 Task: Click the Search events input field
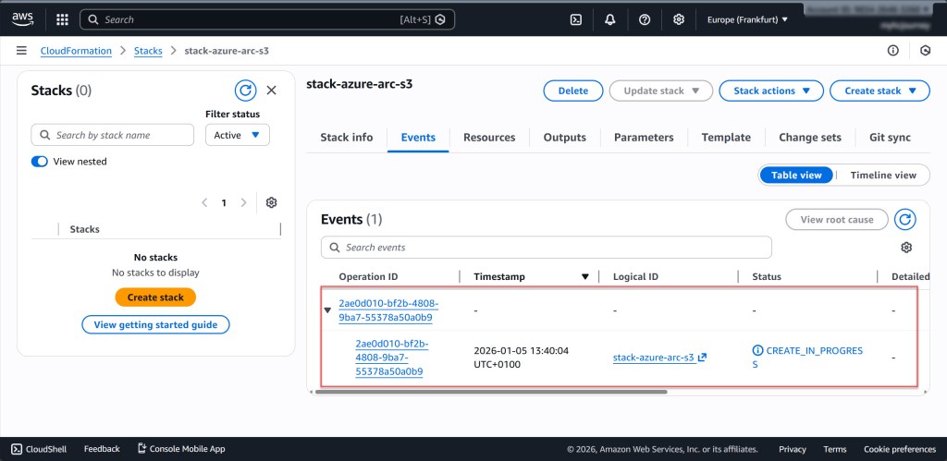(x=546, y=248)
